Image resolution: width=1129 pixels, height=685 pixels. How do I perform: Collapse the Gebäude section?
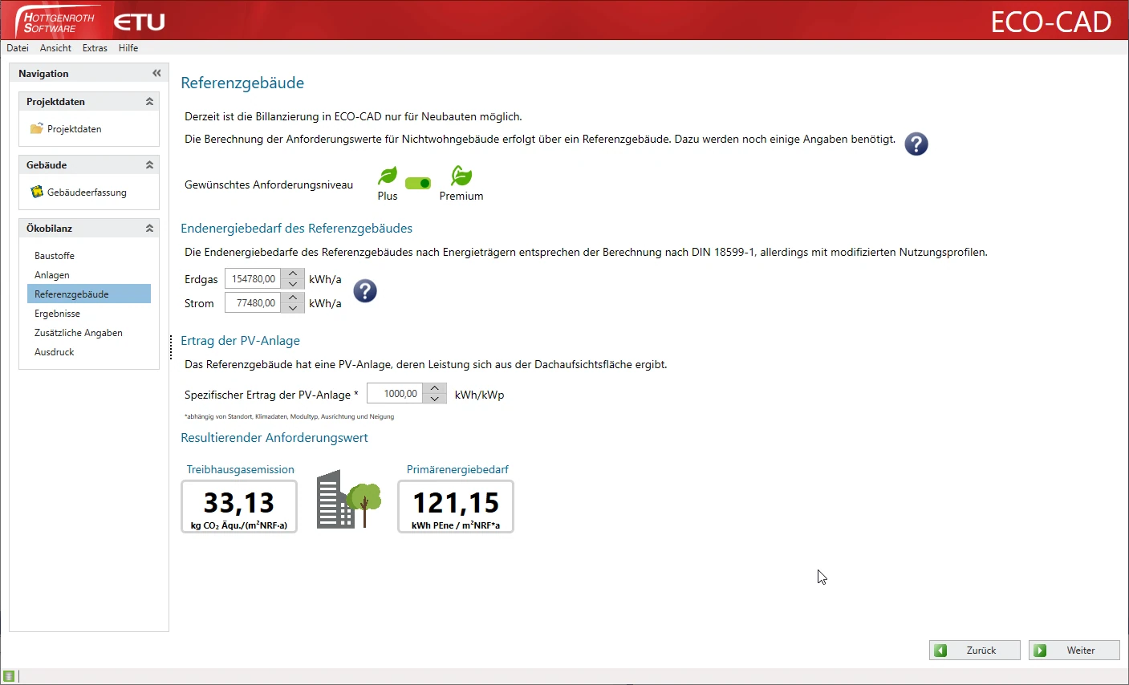(x=149, y=165)
